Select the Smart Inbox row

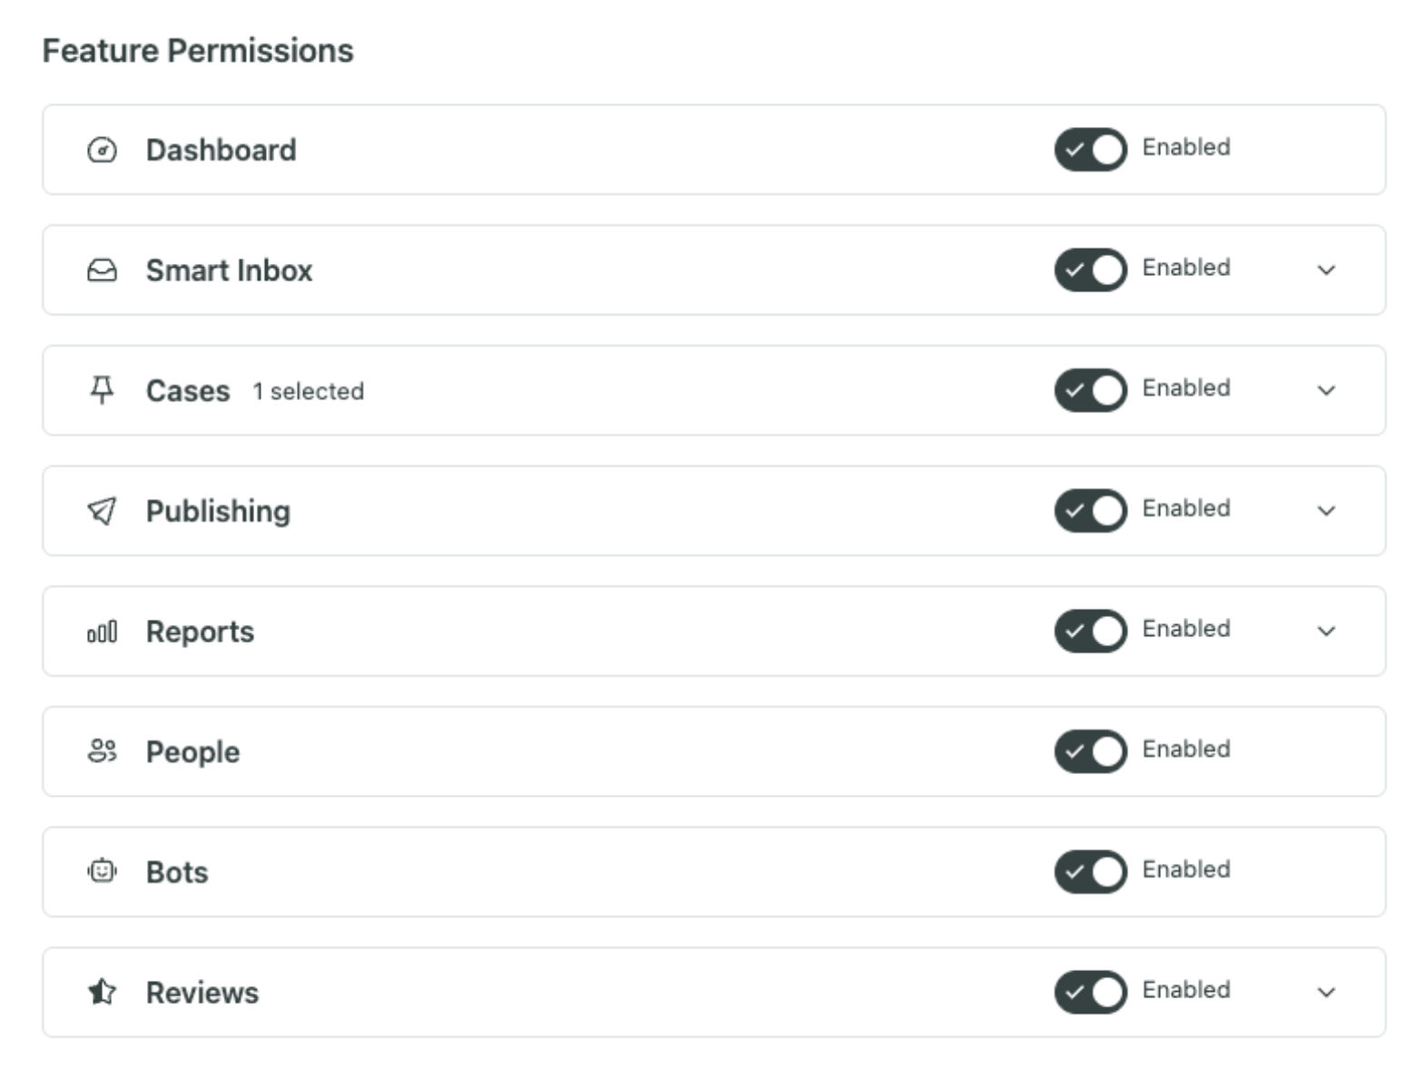pos(635,269)
